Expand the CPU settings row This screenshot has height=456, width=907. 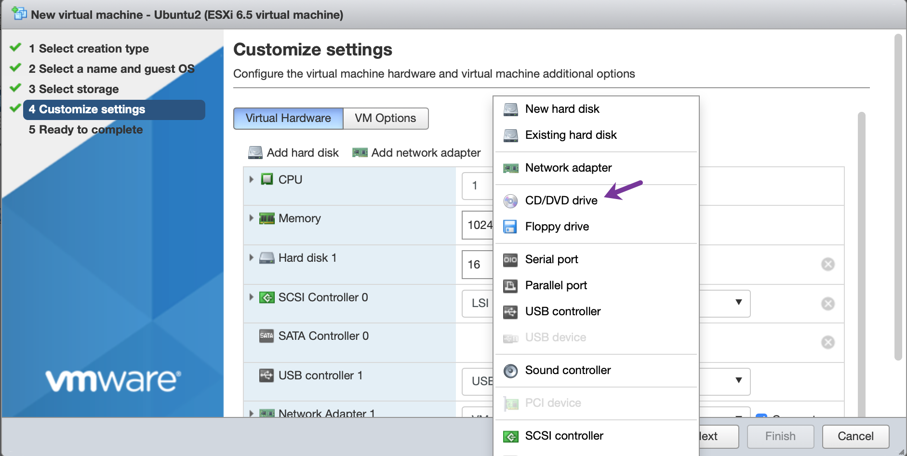(x=251, y=179)
